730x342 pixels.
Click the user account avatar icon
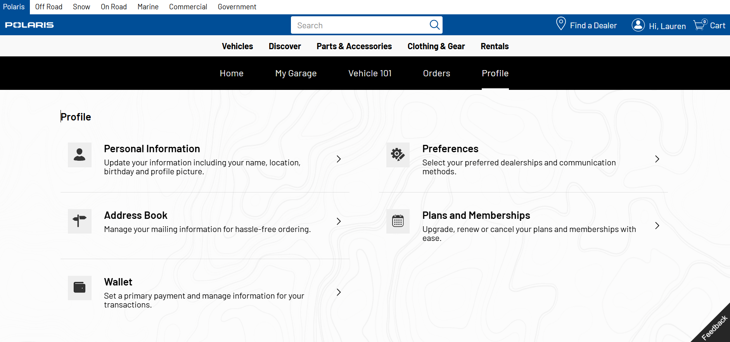coord(638,25)
